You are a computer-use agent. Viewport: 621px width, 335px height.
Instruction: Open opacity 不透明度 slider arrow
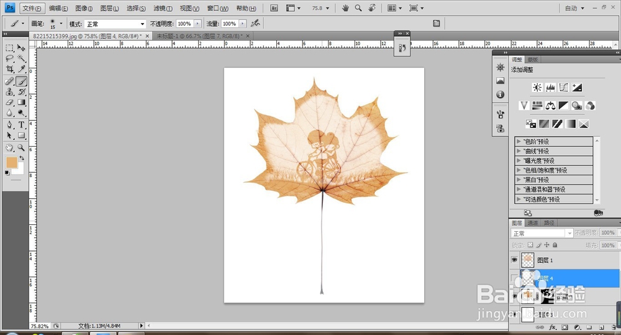point(197,24)
